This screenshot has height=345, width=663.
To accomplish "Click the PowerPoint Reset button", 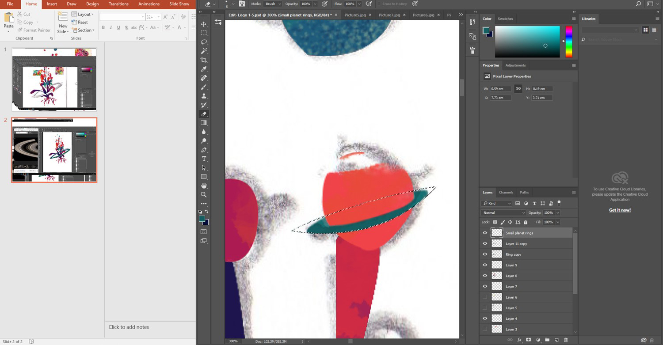I will (x=80, y=22).
